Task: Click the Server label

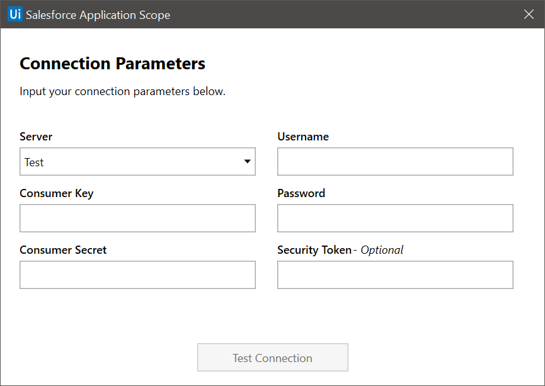Action: (36, 137)
